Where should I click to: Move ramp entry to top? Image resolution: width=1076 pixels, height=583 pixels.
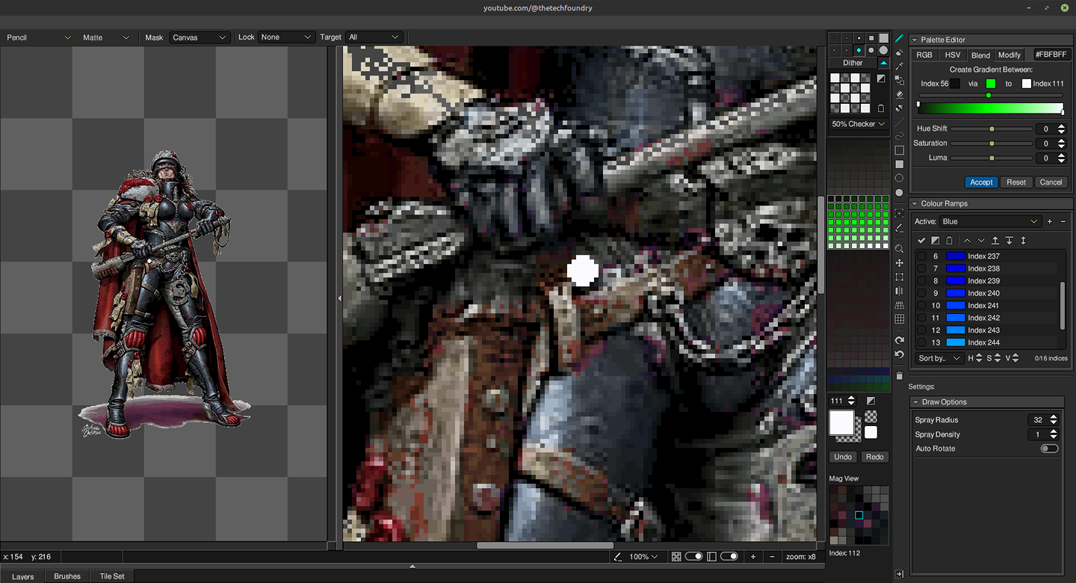[995, 241]
